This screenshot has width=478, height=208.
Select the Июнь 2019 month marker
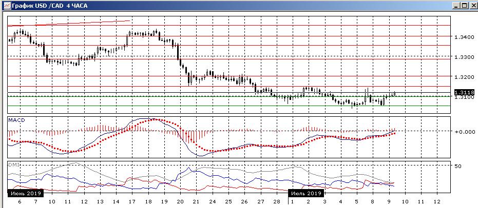[26, 193]
